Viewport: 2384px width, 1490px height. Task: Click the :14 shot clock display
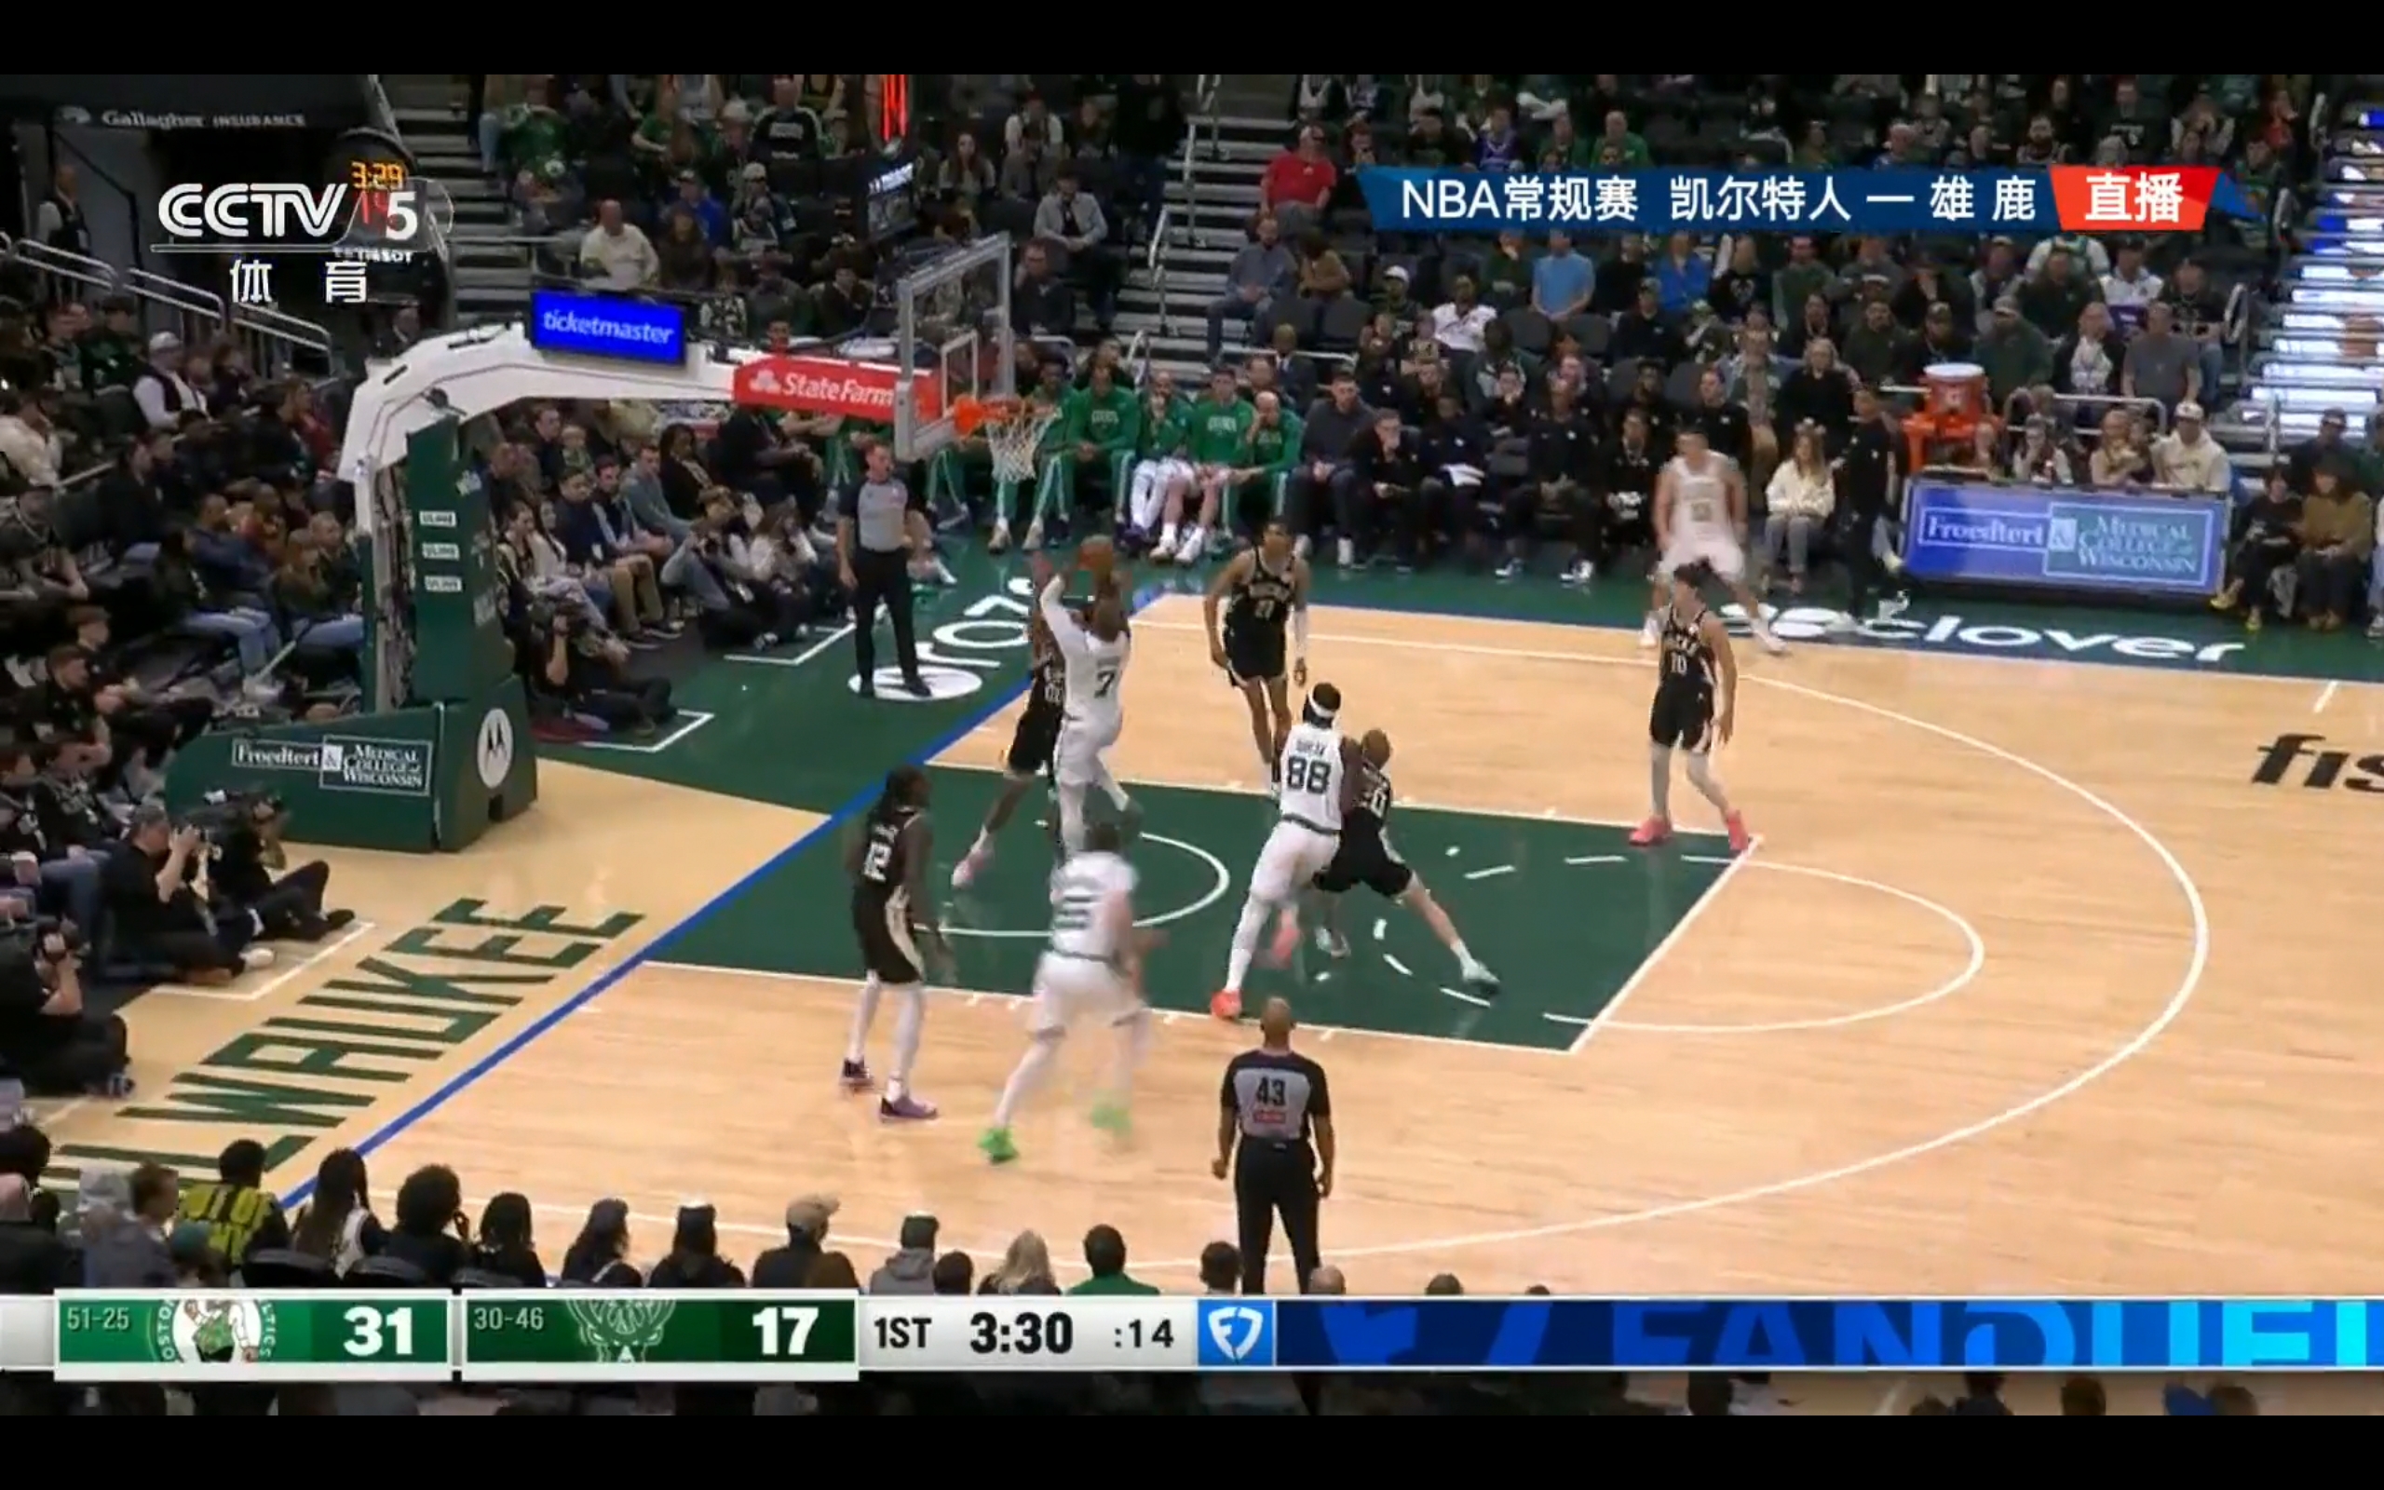[1143, 1334]
